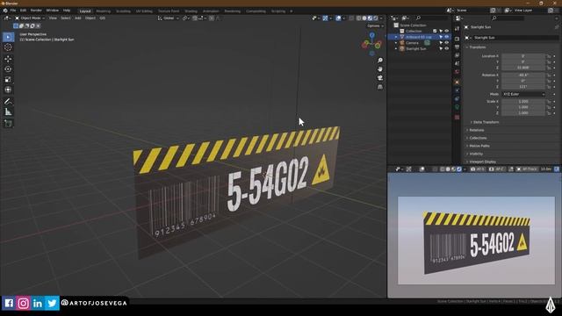Toggle X-ray mode in viewport header
The height and width of the screenshot is (316, 562).
(x=351, y=18)
